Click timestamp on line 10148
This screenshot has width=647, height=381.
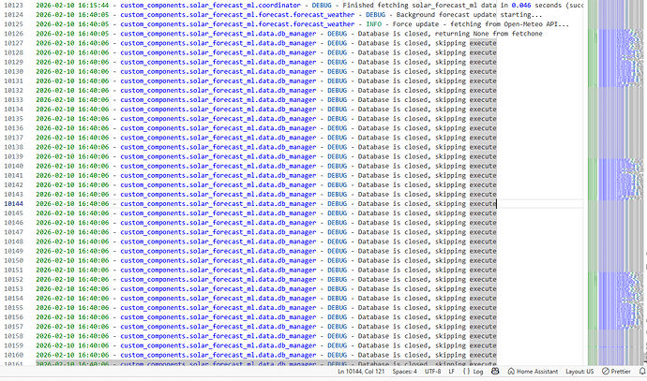click(72, 242)
